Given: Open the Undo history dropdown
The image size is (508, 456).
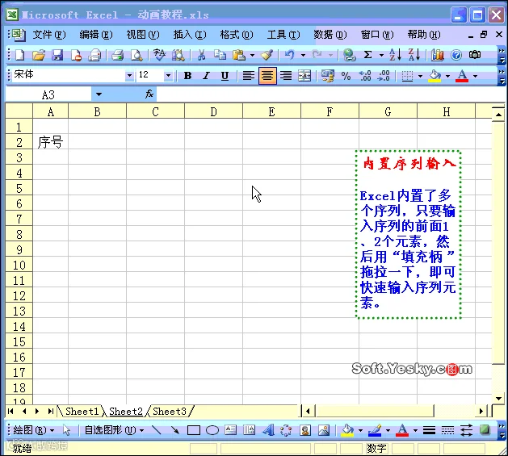Looking at the screenshot, I should coord(303,56).
